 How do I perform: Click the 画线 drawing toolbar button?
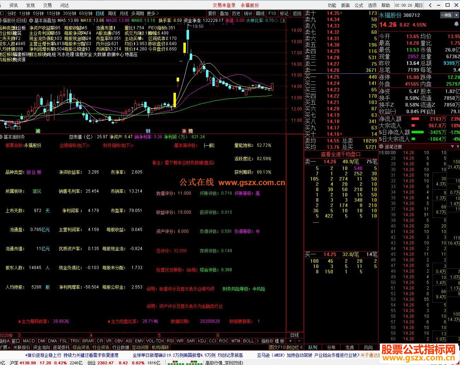pyautogui.click(x=260, y=13)
